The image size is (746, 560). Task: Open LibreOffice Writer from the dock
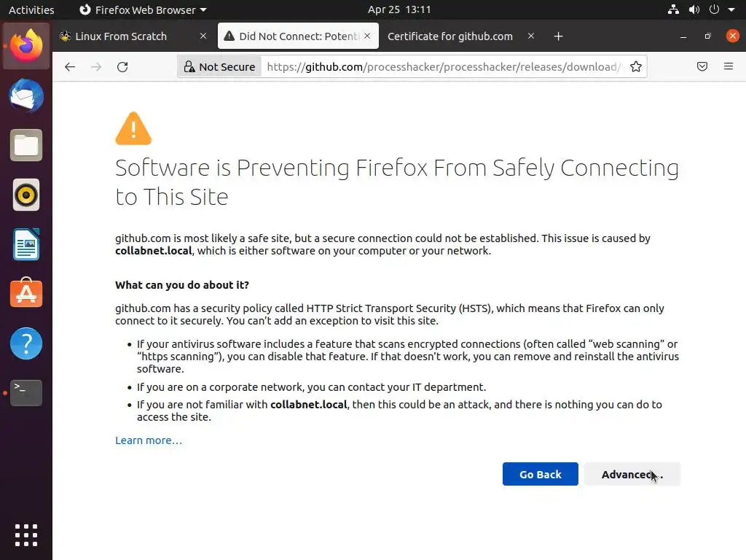click(x=26, y=244)
